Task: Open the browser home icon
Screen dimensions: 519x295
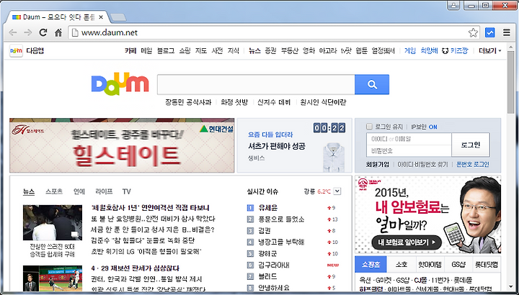Action: tap(58, 32)
